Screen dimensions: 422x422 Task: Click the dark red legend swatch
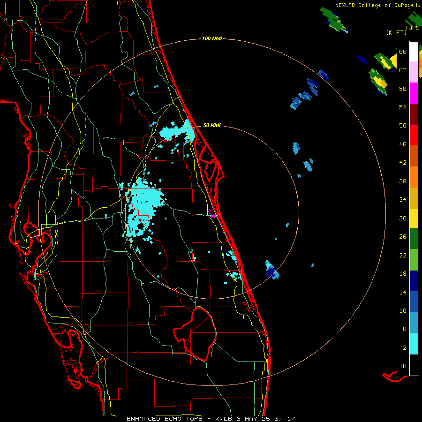pos(414,114)
